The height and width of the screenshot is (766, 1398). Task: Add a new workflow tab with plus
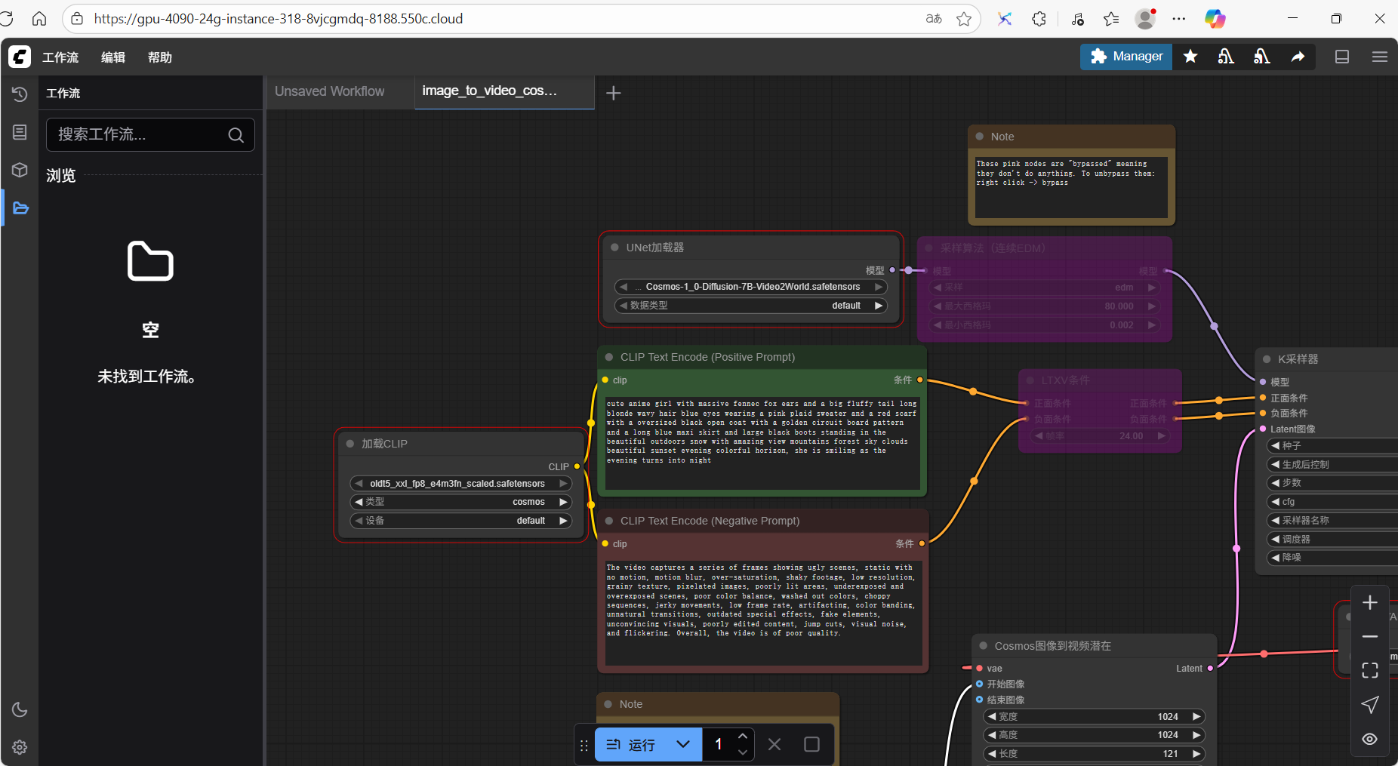614,93
